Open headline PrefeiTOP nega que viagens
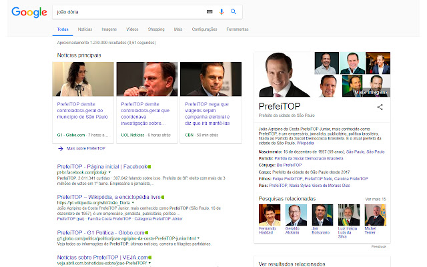Screen dimensions: 427x267 pyautogui.click(x=207, y=113)
